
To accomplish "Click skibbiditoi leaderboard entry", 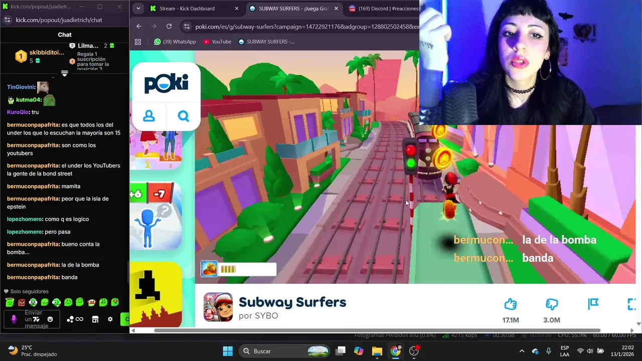I will point(40,56).
